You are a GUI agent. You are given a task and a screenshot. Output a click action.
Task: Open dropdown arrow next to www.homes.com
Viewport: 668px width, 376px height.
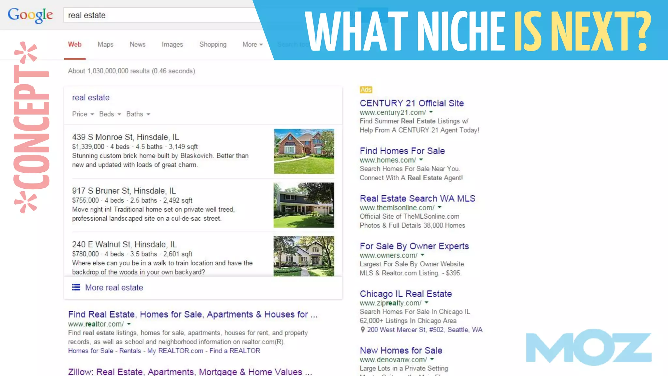[x=421, y=160]
